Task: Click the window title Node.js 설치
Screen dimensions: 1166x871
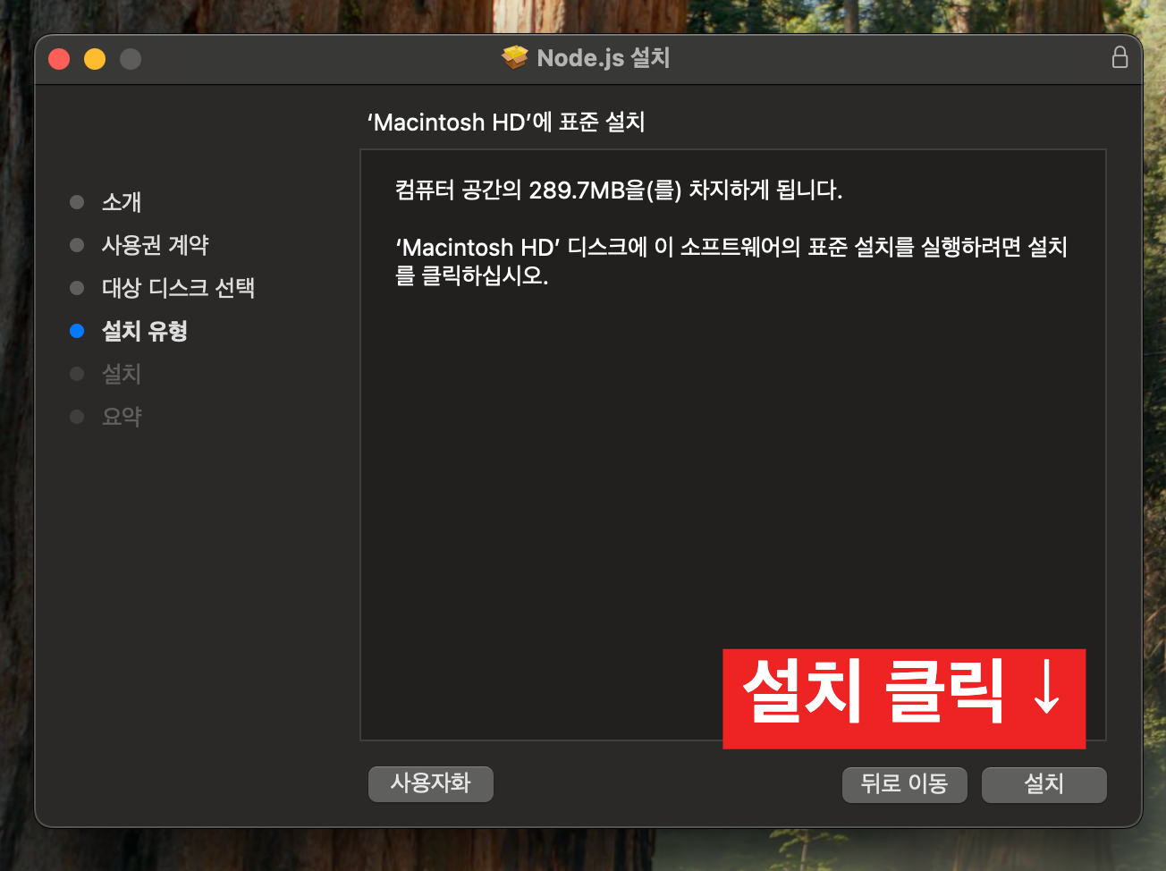Action: click(x=604, y=58)
